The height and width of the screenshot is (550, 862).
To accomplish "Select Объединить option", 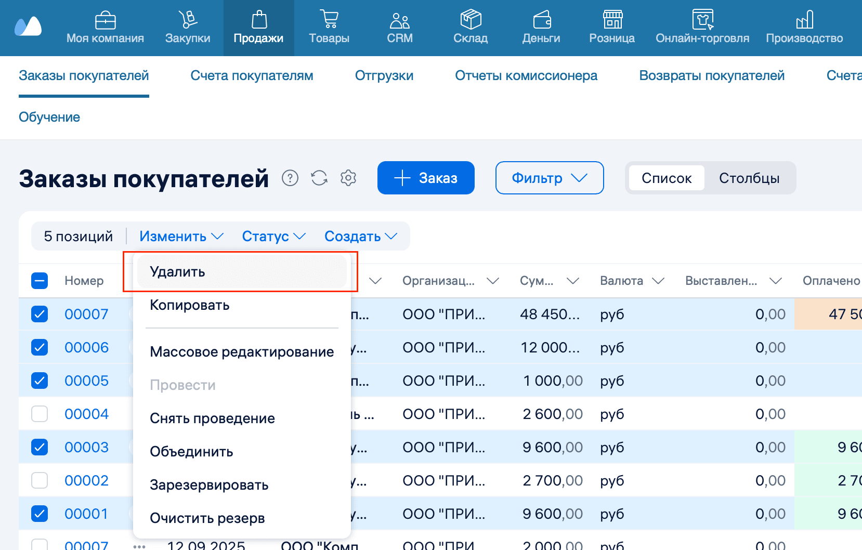I will point(242,452).
